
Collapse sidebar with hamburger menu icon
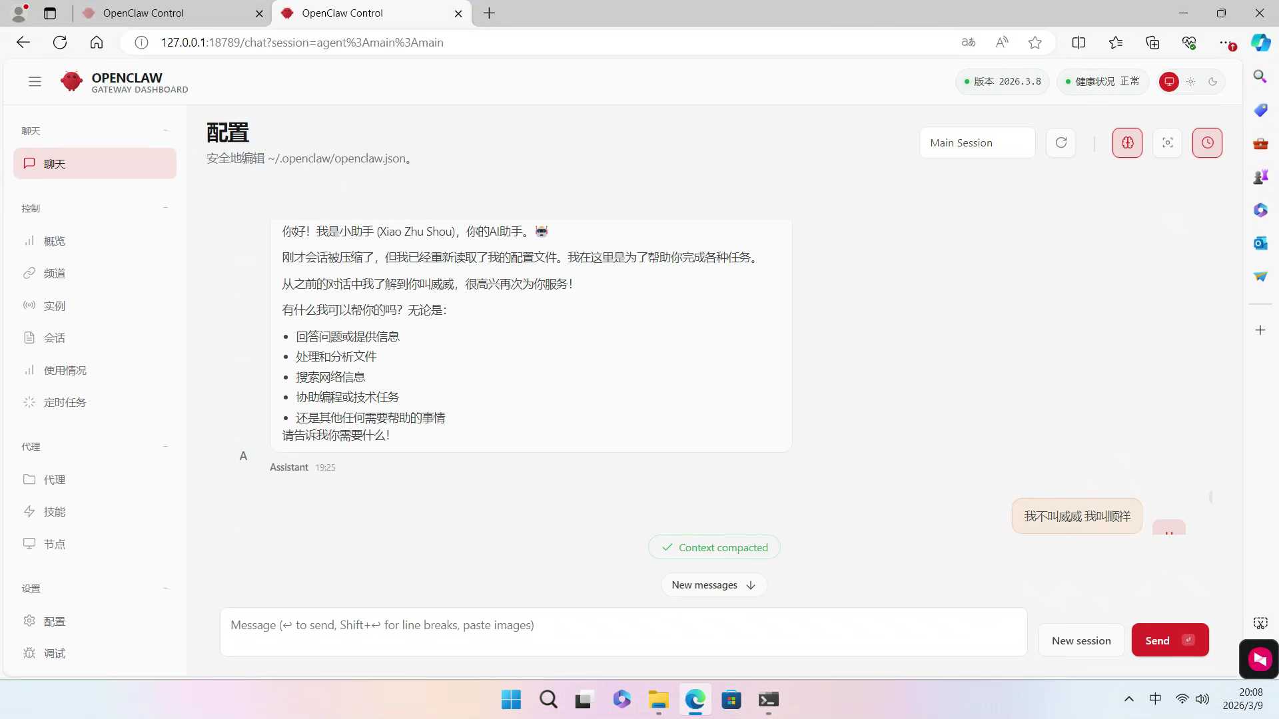point(35,81)
